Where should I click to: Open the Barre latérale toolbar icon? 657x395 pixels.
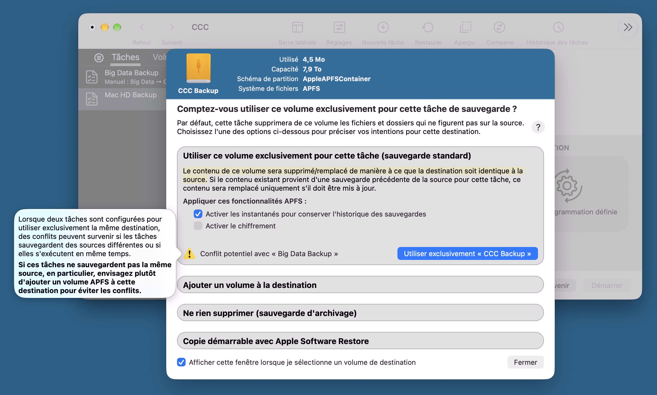point(297,27)
